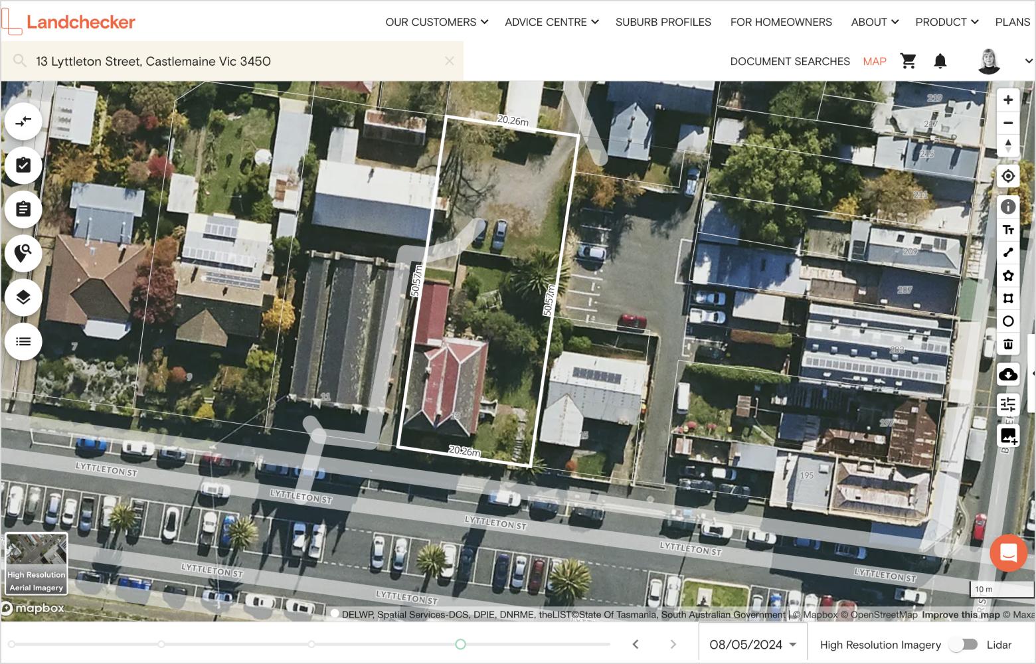Go to For Homeowners
The image size is (1036, 664).
(x=781, y=22)
